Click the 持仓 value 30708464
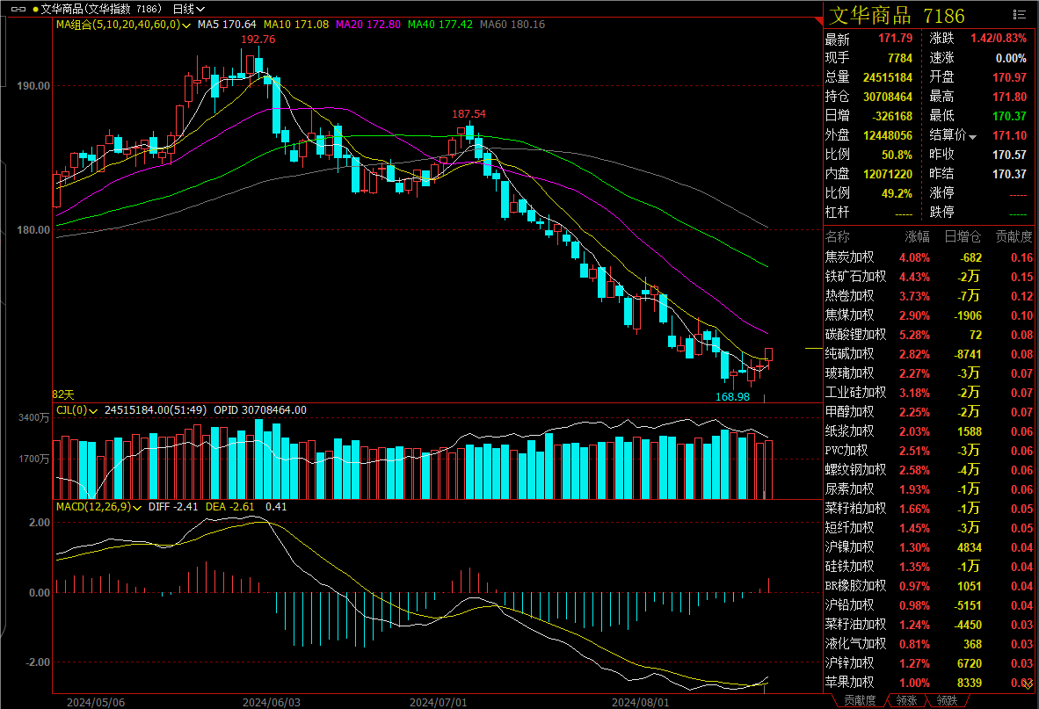This screenshot has width=1039, height=709. (888, 97)
